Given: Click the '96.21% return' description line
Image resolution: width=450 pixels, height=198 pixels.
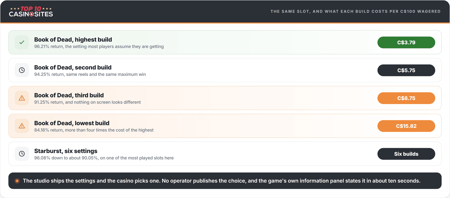Looking at the screenshot, I should (x=99, y=46).
